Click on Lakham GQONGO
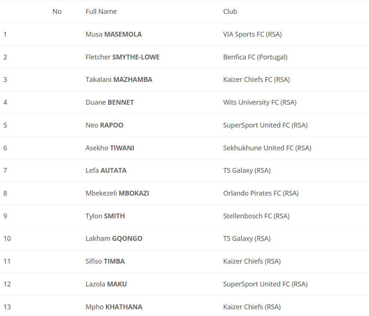 pyautogui.click(x=114, y=239)
